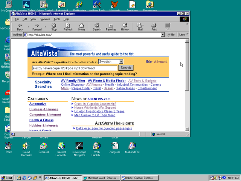Open the Advanced search link
Screen dimensions: 241x181
(161, 61)
